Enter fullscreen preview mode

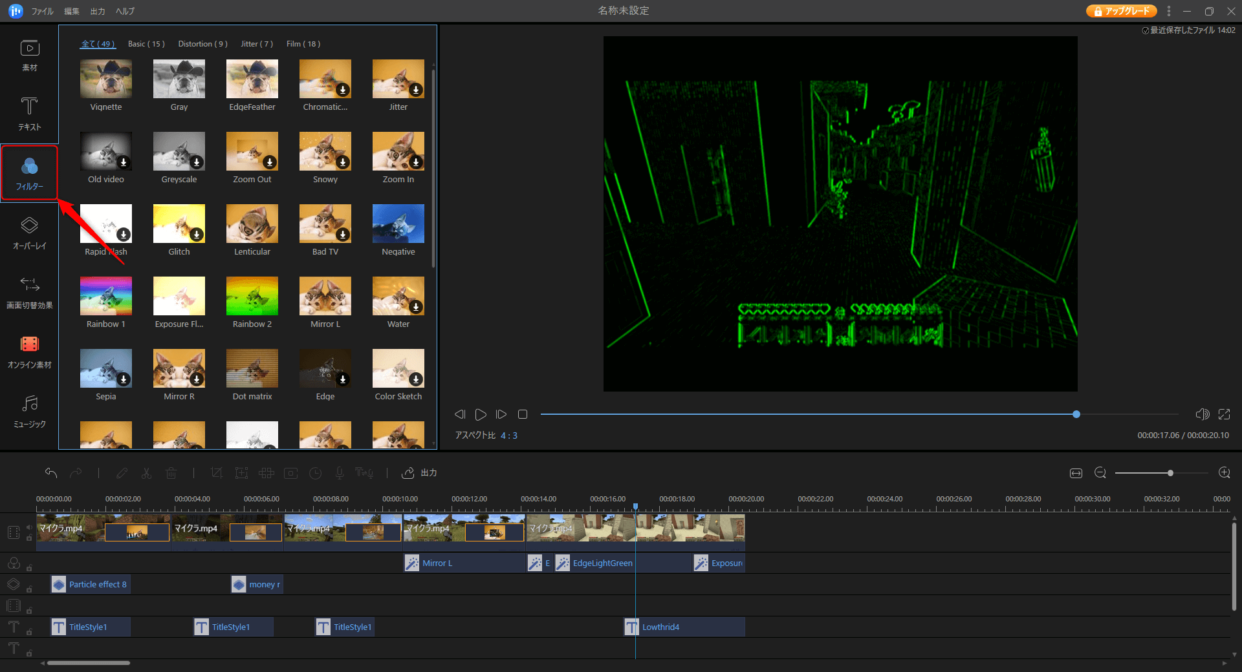[1225, 414]
